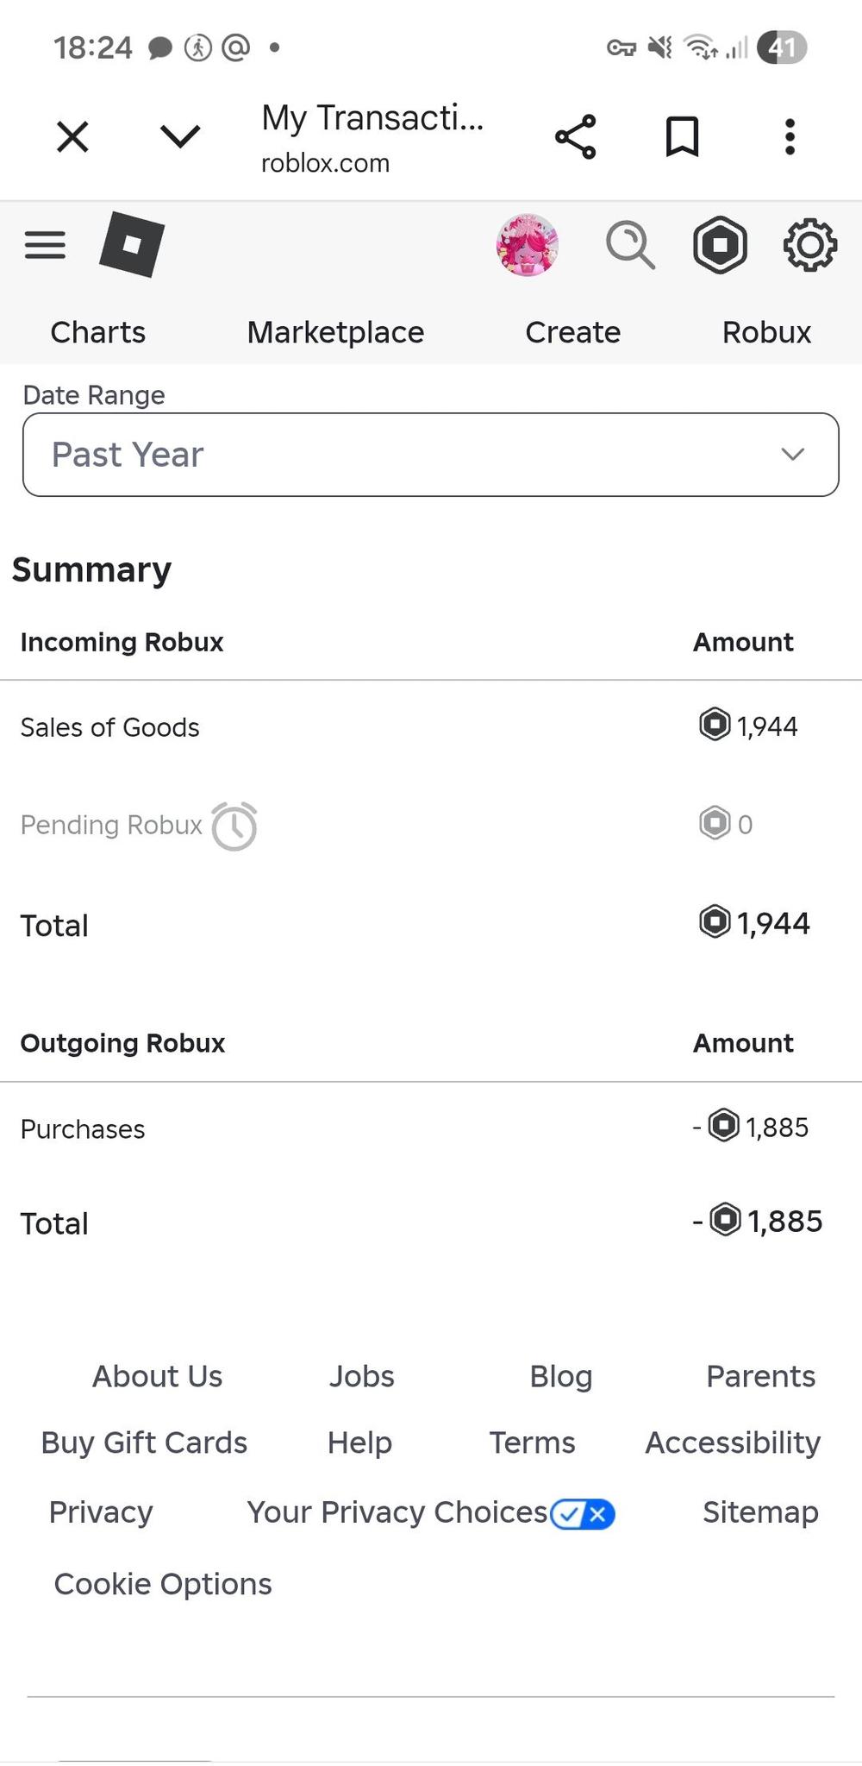The image size is (862, 1766).
Task: Open the Past Year date range dropdown
Action: pyautogui.click(x=431, y=455)
